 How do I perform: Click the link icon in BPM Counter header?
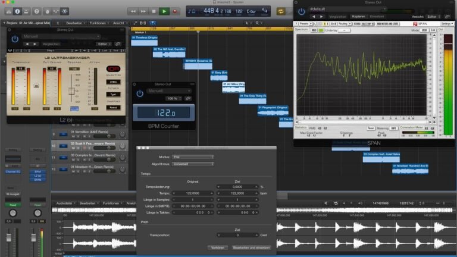[x=188, y=99]
